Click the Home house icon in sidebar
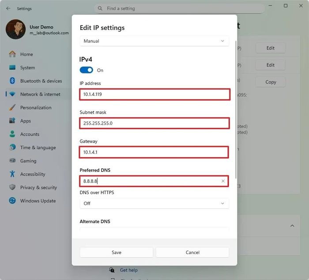309x280 pixels. pos(12,54)
